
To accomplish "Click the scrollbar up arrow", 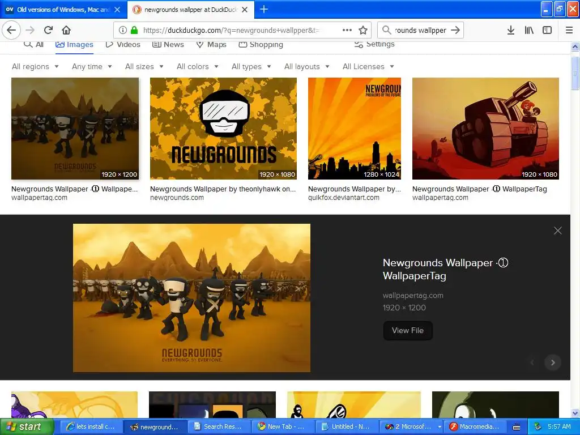I will [x=575, y=46].
